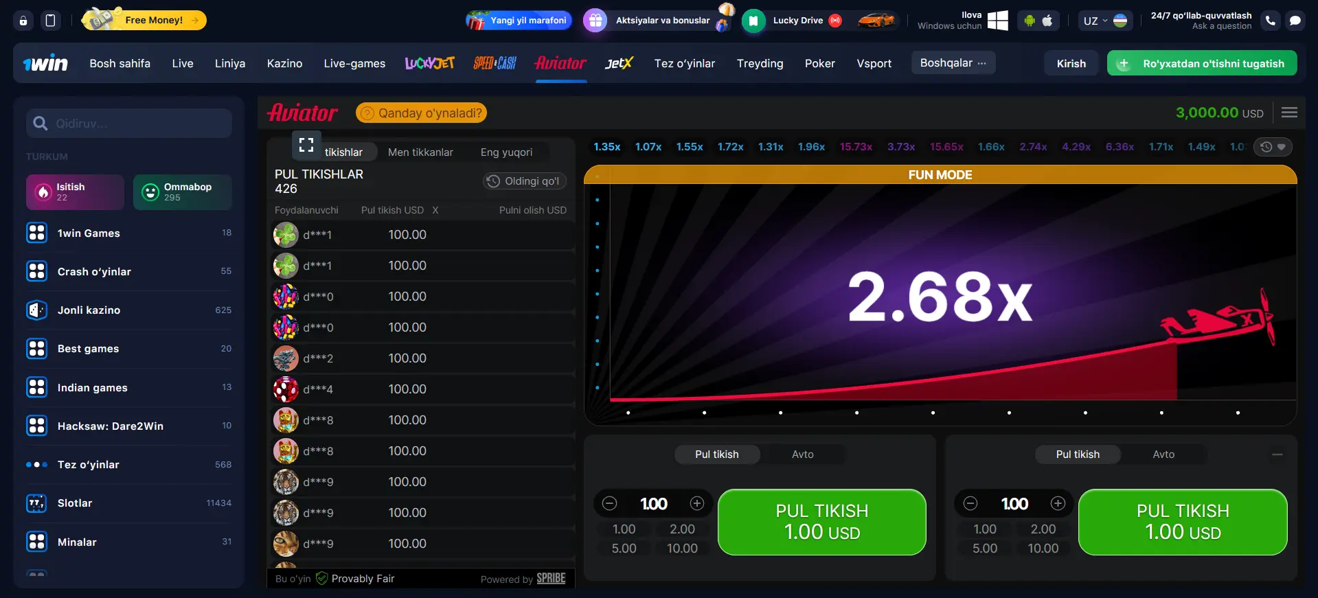Click the Windows app download icon

click(x=997, y=21)
